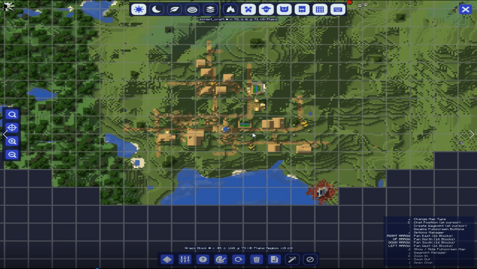The height and width of the screenshot is (269, 477).
Task: Start automapping with the document icon
Action: tap(274, 259)
